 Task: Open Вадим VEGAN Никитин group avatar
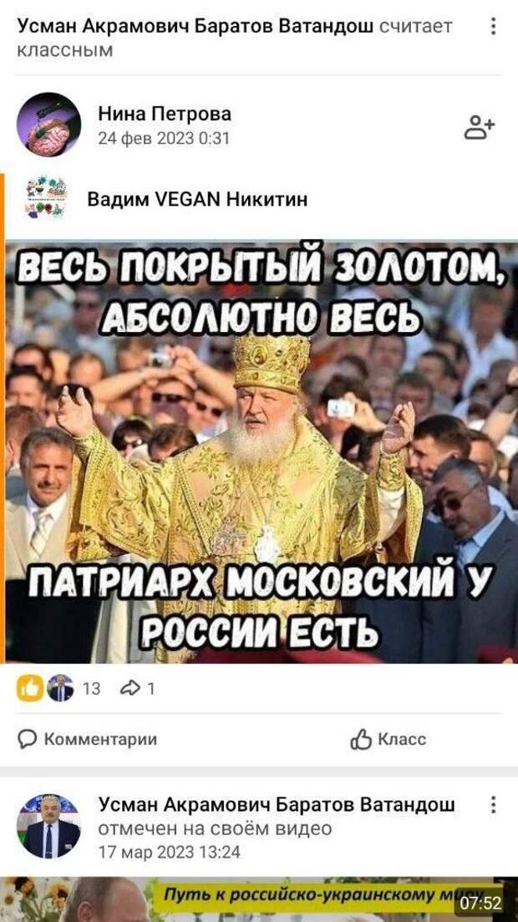point(47,197)
